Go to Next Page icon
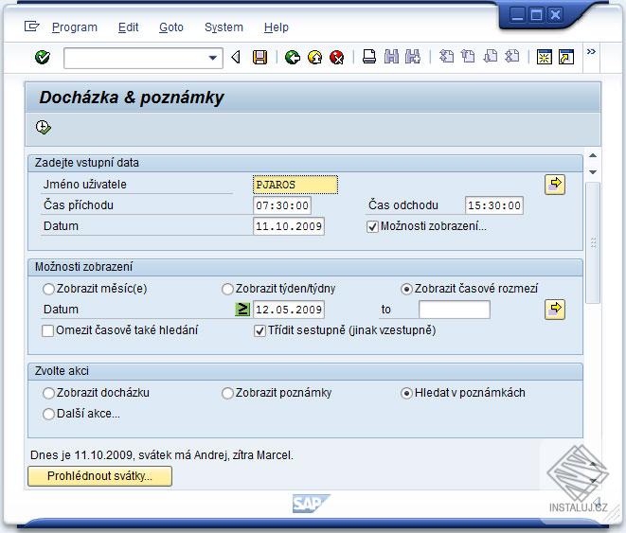Viewport: 626px width, 533px height. pyautogui.click(x=491, y=57)
